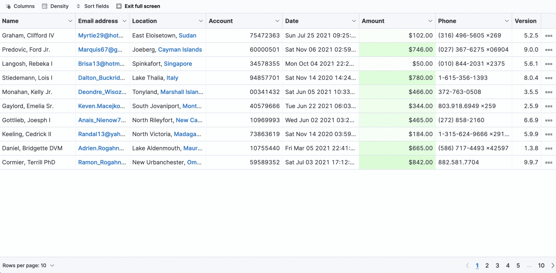Screen dimensions: 556x273
Task: Expand the Name column header menu
Action: coord(70,21)
